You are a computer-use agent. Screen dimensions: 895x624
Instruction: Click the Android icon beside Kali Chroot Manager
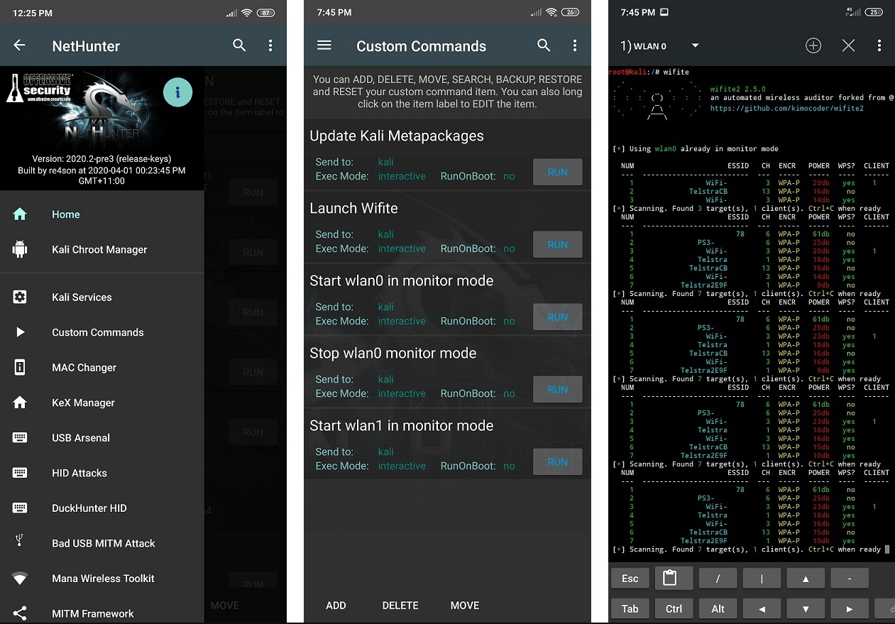click(20, 249)
